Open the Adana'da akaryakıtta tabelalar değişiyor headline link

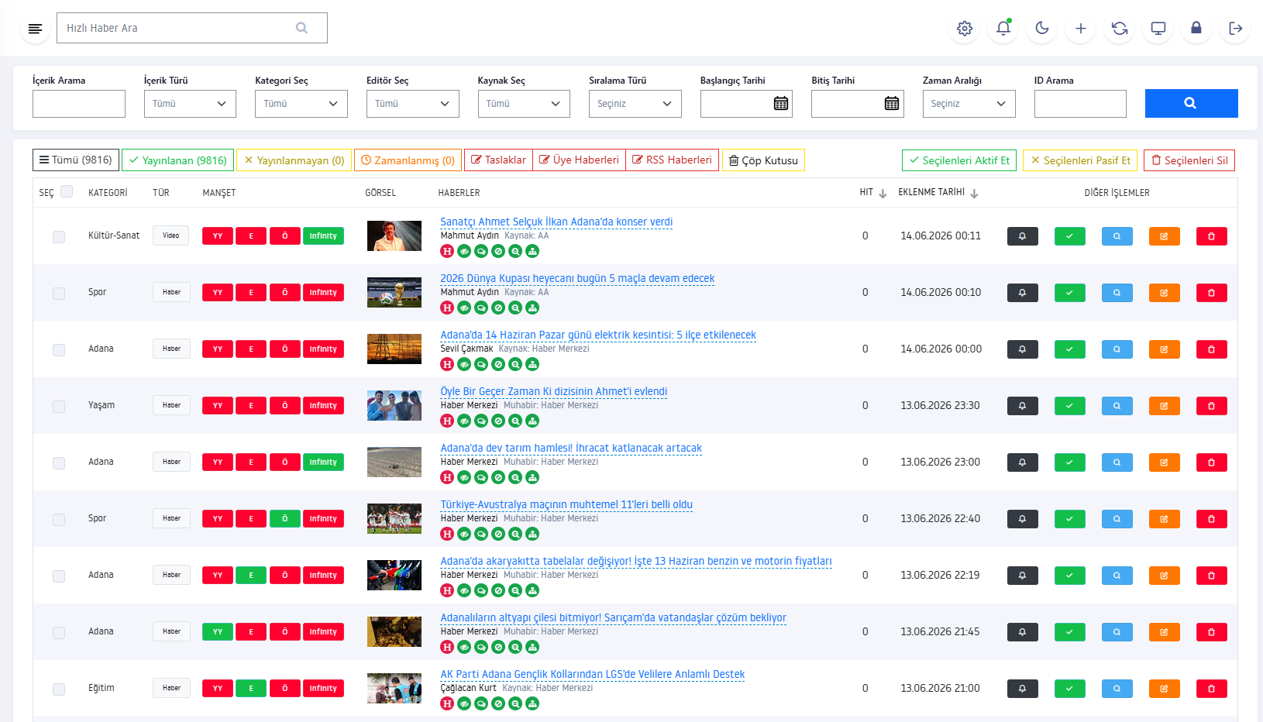pos(636,562)
